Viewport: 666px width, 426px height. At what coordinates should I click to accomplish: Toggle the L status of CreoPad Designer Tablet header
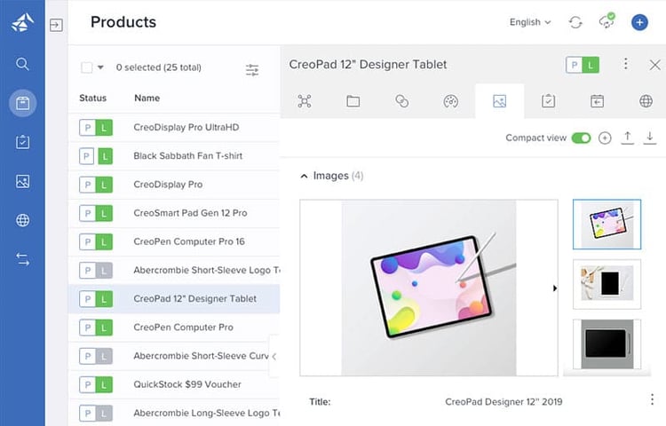coord(591,65)
